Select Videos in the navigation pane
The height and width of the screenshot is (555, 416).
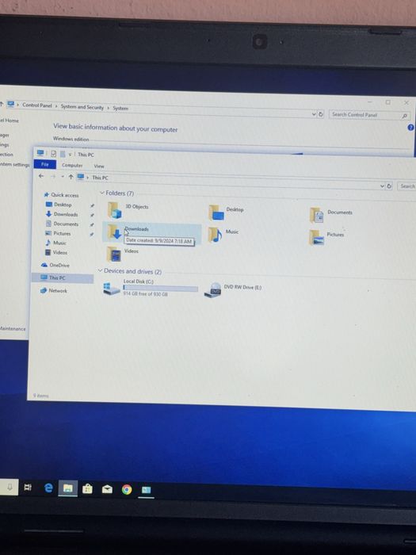(x=56, y=252)
